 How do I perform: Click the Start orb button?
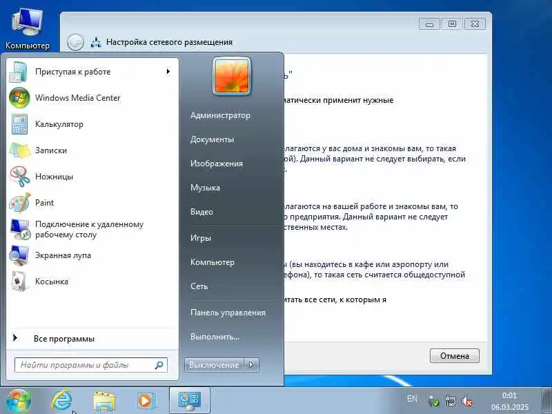click(x=19, y=401)
